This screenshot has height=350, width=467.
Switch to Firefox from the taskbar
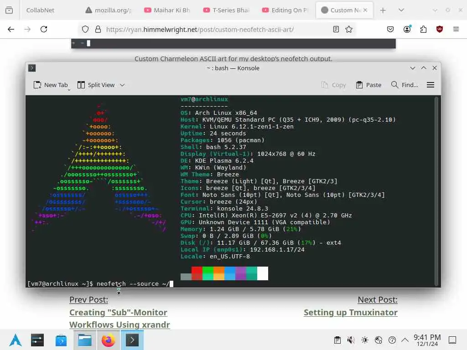109,340
